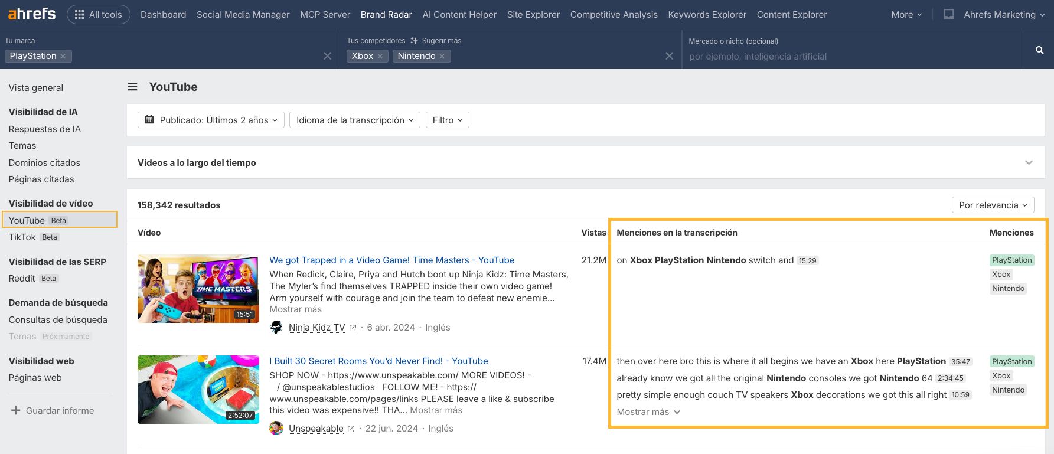
Task: Open 'We got Trapped in a Video Game' link
Action: (391, 260)
